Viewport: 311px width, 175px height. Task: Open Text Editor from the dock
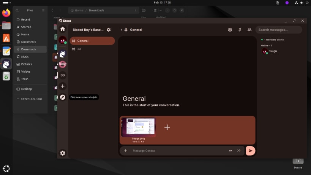6,51
